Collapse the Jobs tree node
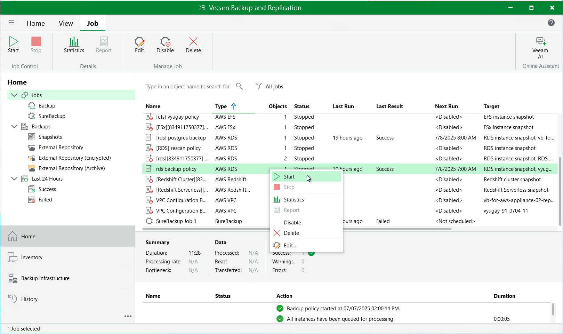This screenshot has height=334, width=563. point(14,95)
